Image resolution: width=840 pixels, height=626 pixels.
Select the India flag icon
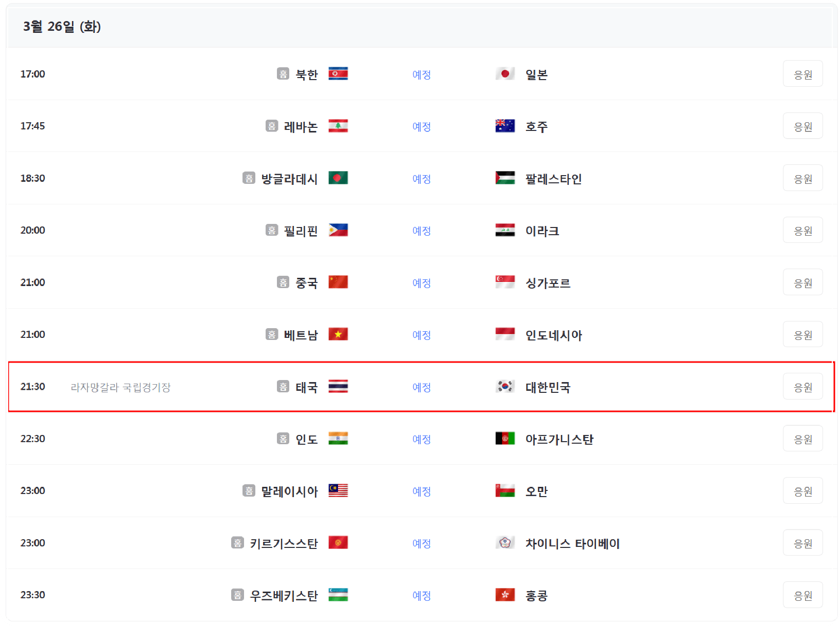tap(339, 439)
